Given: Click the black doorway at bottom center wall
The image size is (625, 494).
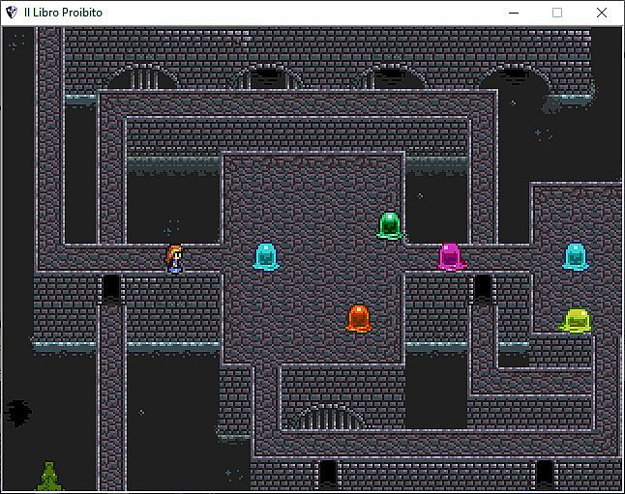Looking at the screenshot, I should click(x=328, y=474).
